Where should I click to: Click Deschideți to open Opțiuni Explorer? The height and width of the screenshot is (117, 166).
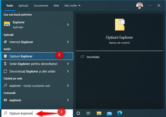click(93, 57)
